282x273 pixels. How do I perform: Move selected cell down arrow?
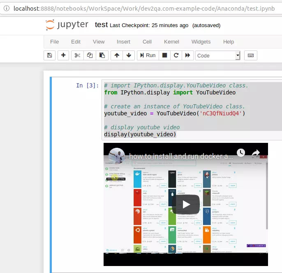(x=129, y=55)
